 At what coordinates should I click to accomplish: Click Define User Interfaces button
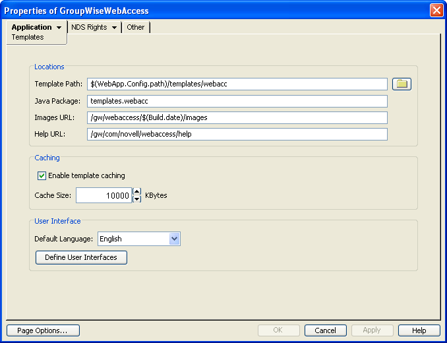[x=81, y=257]
